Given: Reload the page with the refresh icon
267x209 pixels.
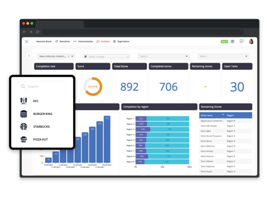Looking at the screenshot, I should (37, 32).
